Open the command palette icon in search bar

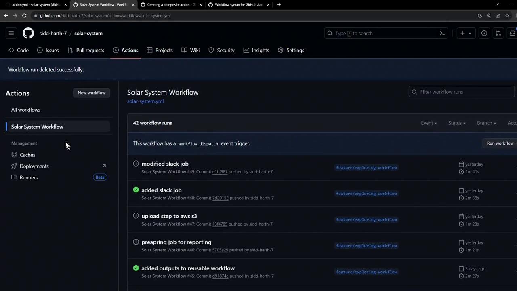442,33
